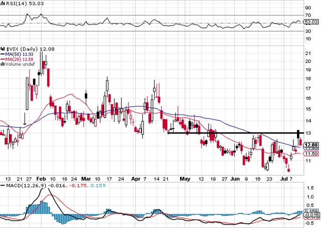321x228 pixels.
Task: Click the MACD(12,26,9) indicator label
Action: point(22,186)
